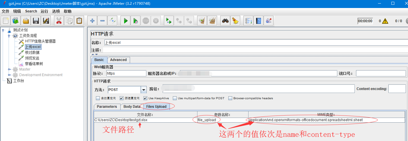The height and width of the screenshot is (141, 408).
Task: Collapse all tree nodes with the minus icon
Action: pos(102,21)
